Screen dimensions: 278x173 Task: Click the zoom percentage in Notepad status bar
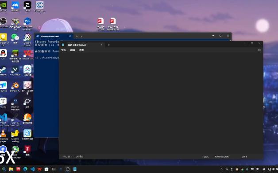[206, 157]
